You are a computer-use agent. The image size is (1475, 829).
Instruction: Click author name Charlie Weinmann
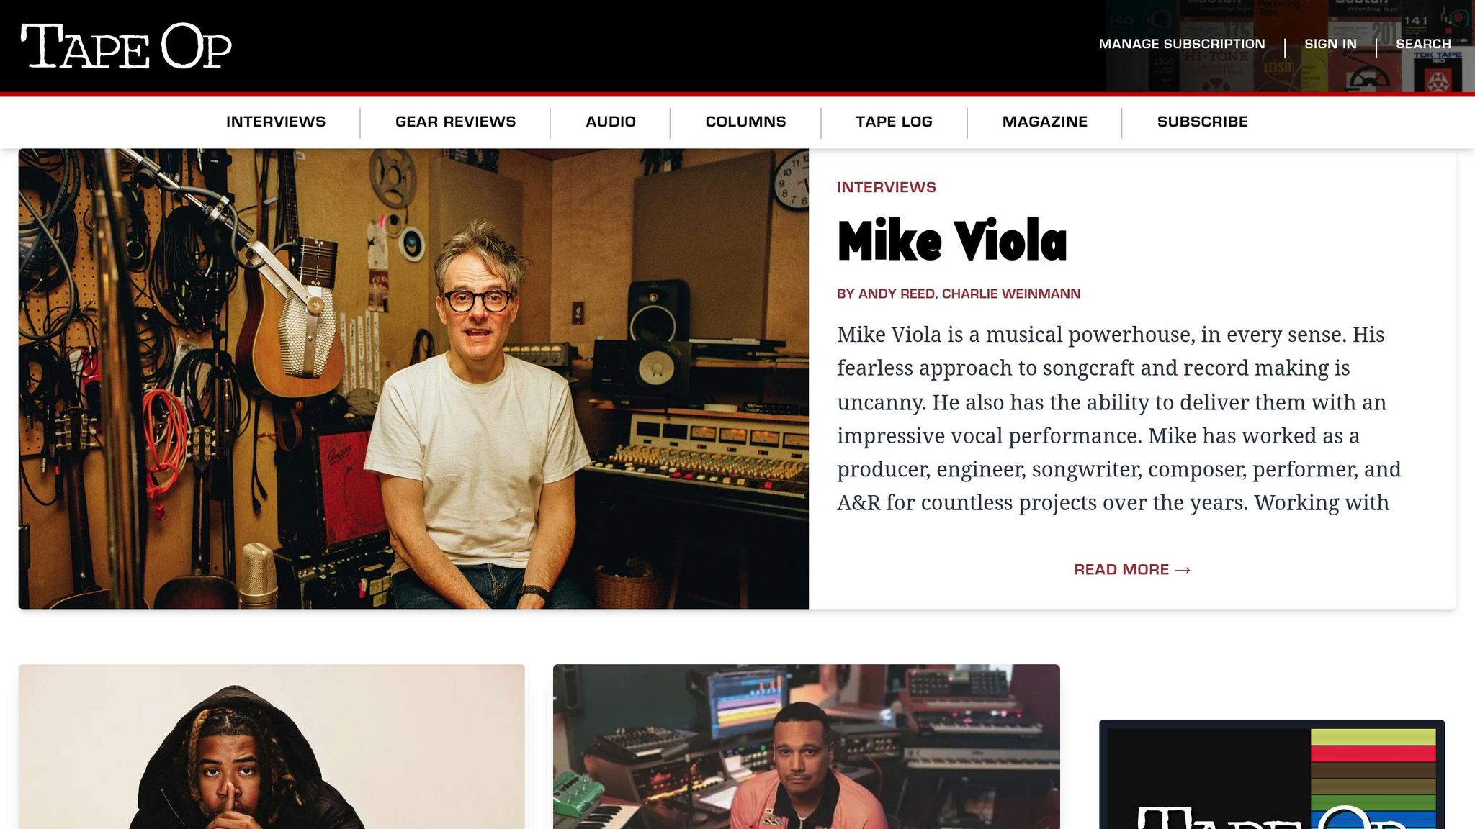point(1010,294)
